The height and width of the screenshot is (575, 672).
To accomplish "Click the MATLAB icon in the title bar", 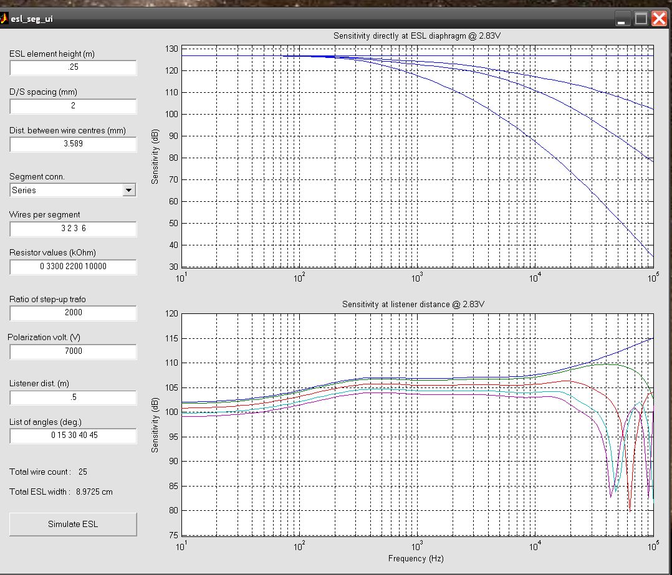I will point(4,19).
